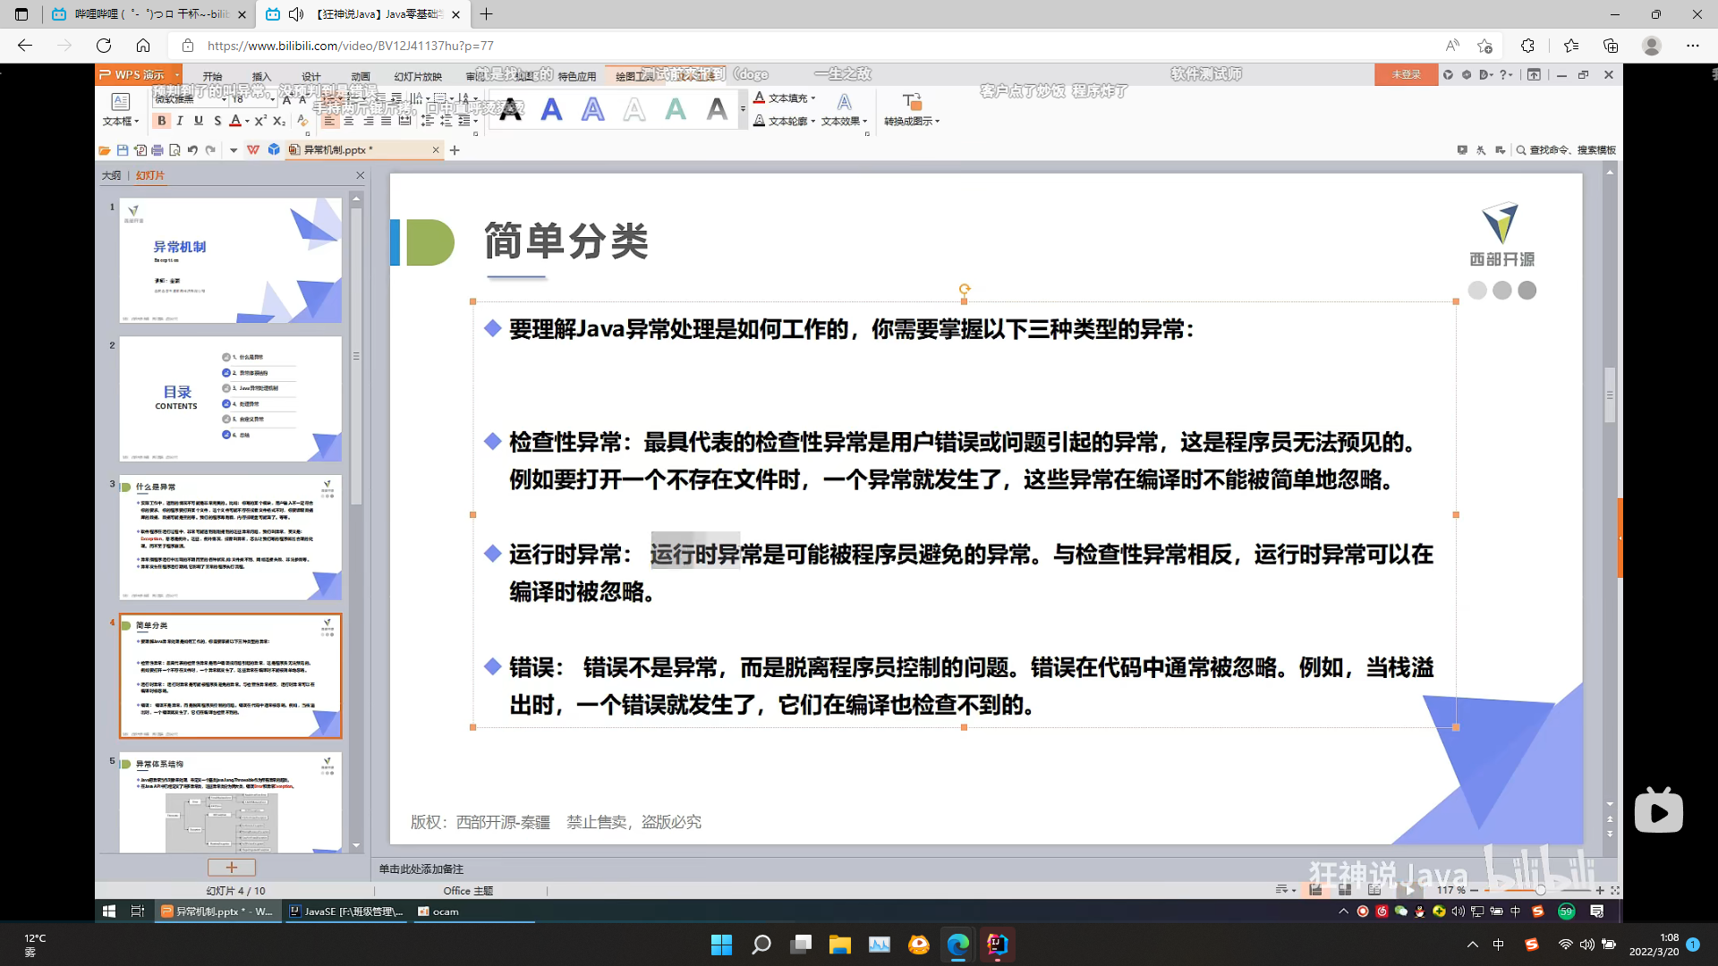
Task: Toggle Underline formatting button
Action: click(199, 121)
